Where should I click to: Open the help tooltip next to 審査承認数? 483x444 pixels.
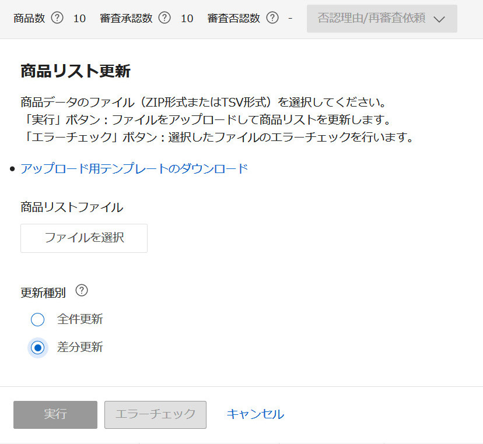pyautogui.click(x=165, y=18)
